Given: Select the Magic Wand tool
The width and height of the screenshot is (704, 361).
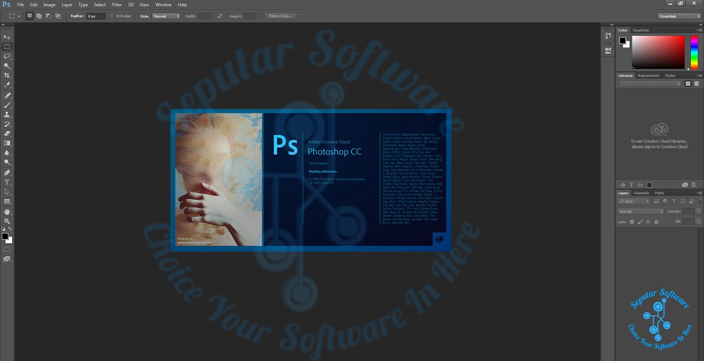Looking at the screenshot, I should click(7, 66).
